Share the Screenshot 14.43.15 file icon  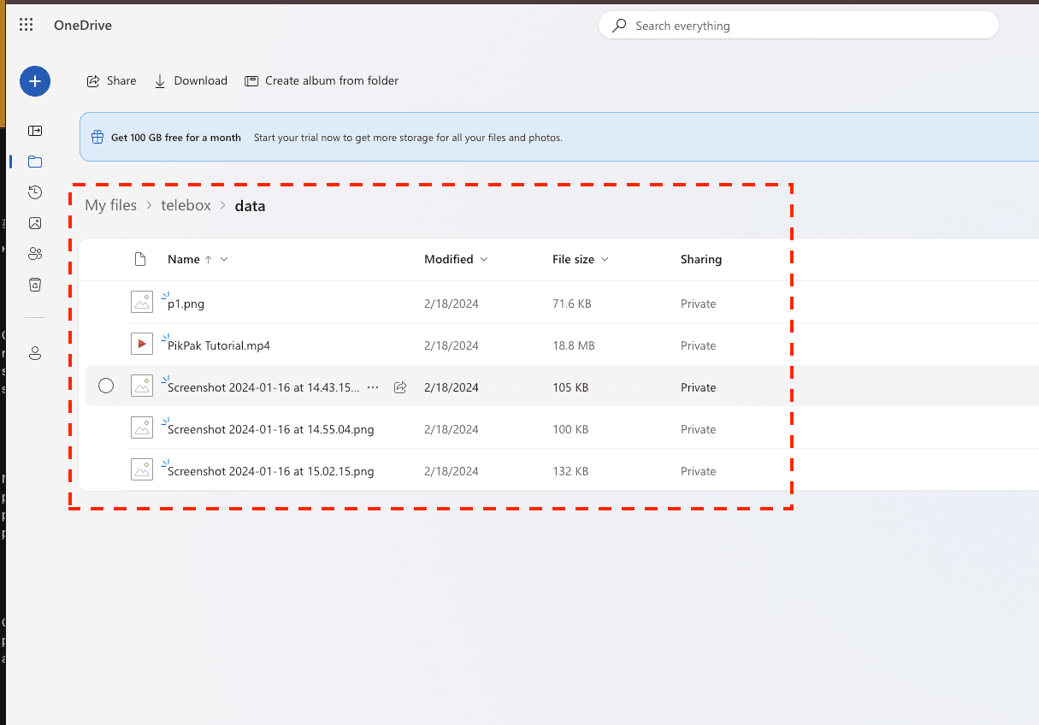(400, 387)
